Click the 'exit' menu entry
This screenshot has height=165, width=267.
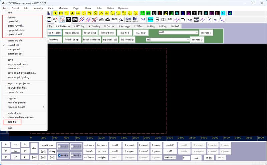[10, 128]
